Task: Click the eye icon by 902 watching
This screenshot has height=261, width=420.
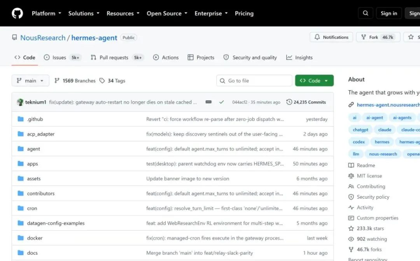Action: click(351, 239)
